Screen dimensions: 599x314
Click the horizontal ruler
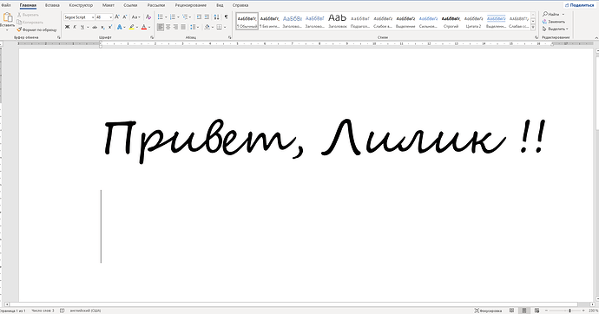(306, 44)
